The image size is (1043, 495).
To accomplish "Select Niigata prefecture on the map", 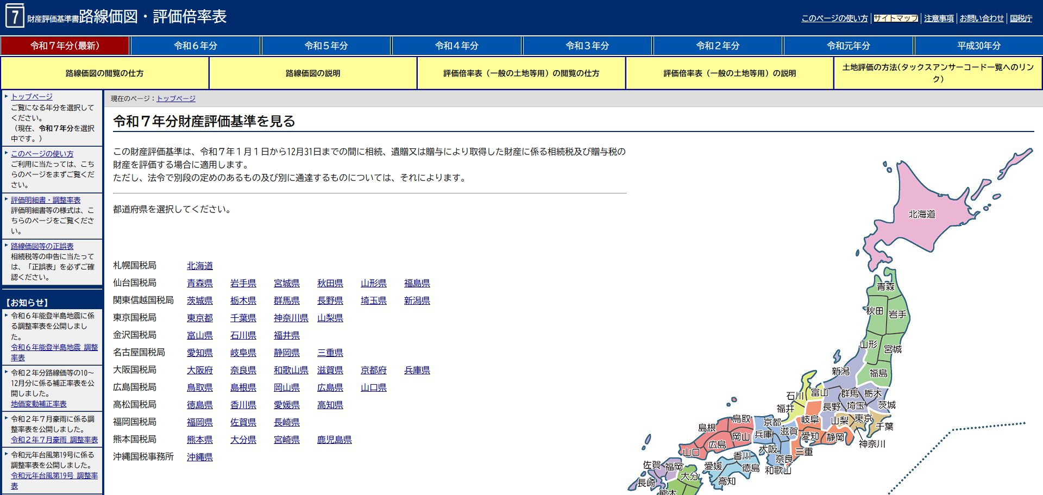I will 841,372.
